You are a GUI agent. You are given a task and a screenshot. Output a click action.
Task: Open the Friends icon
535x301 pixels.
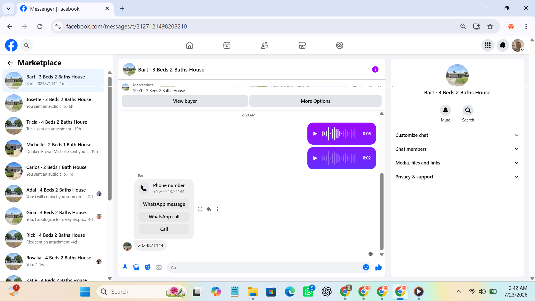(x=264, y=45)
